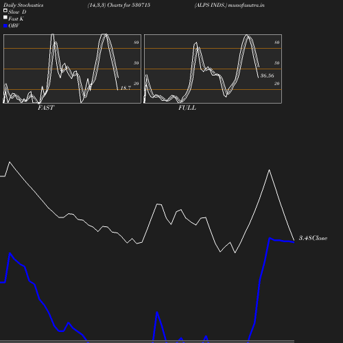Click the 18.7 value on FAST chart

click(126, 88)
